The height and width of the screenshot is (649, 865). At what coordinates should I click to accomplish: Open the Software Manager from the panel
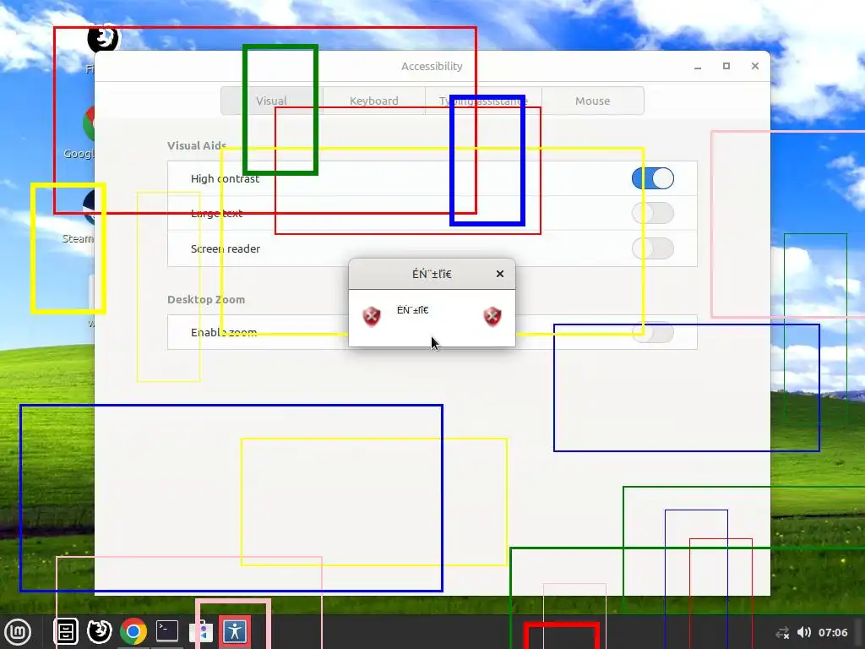201,631
